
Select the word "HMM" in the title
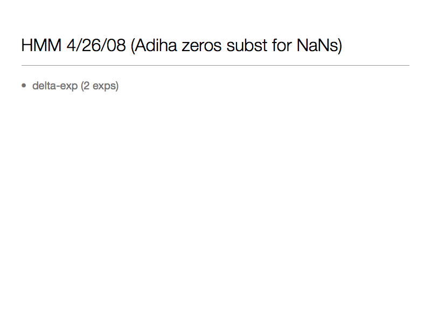[x=41, y=46]
